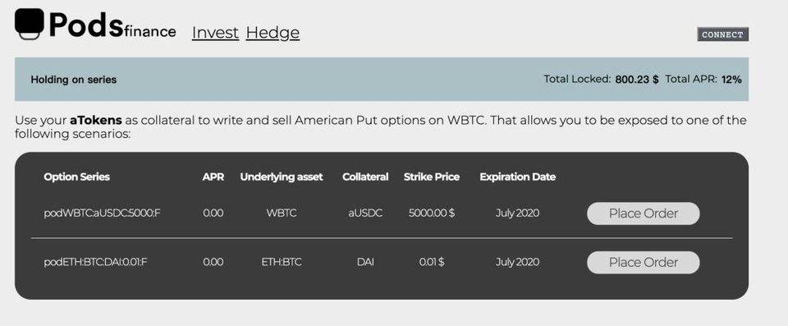Click the Total Locked 800.23 $ value

click(x=637, y=80)
